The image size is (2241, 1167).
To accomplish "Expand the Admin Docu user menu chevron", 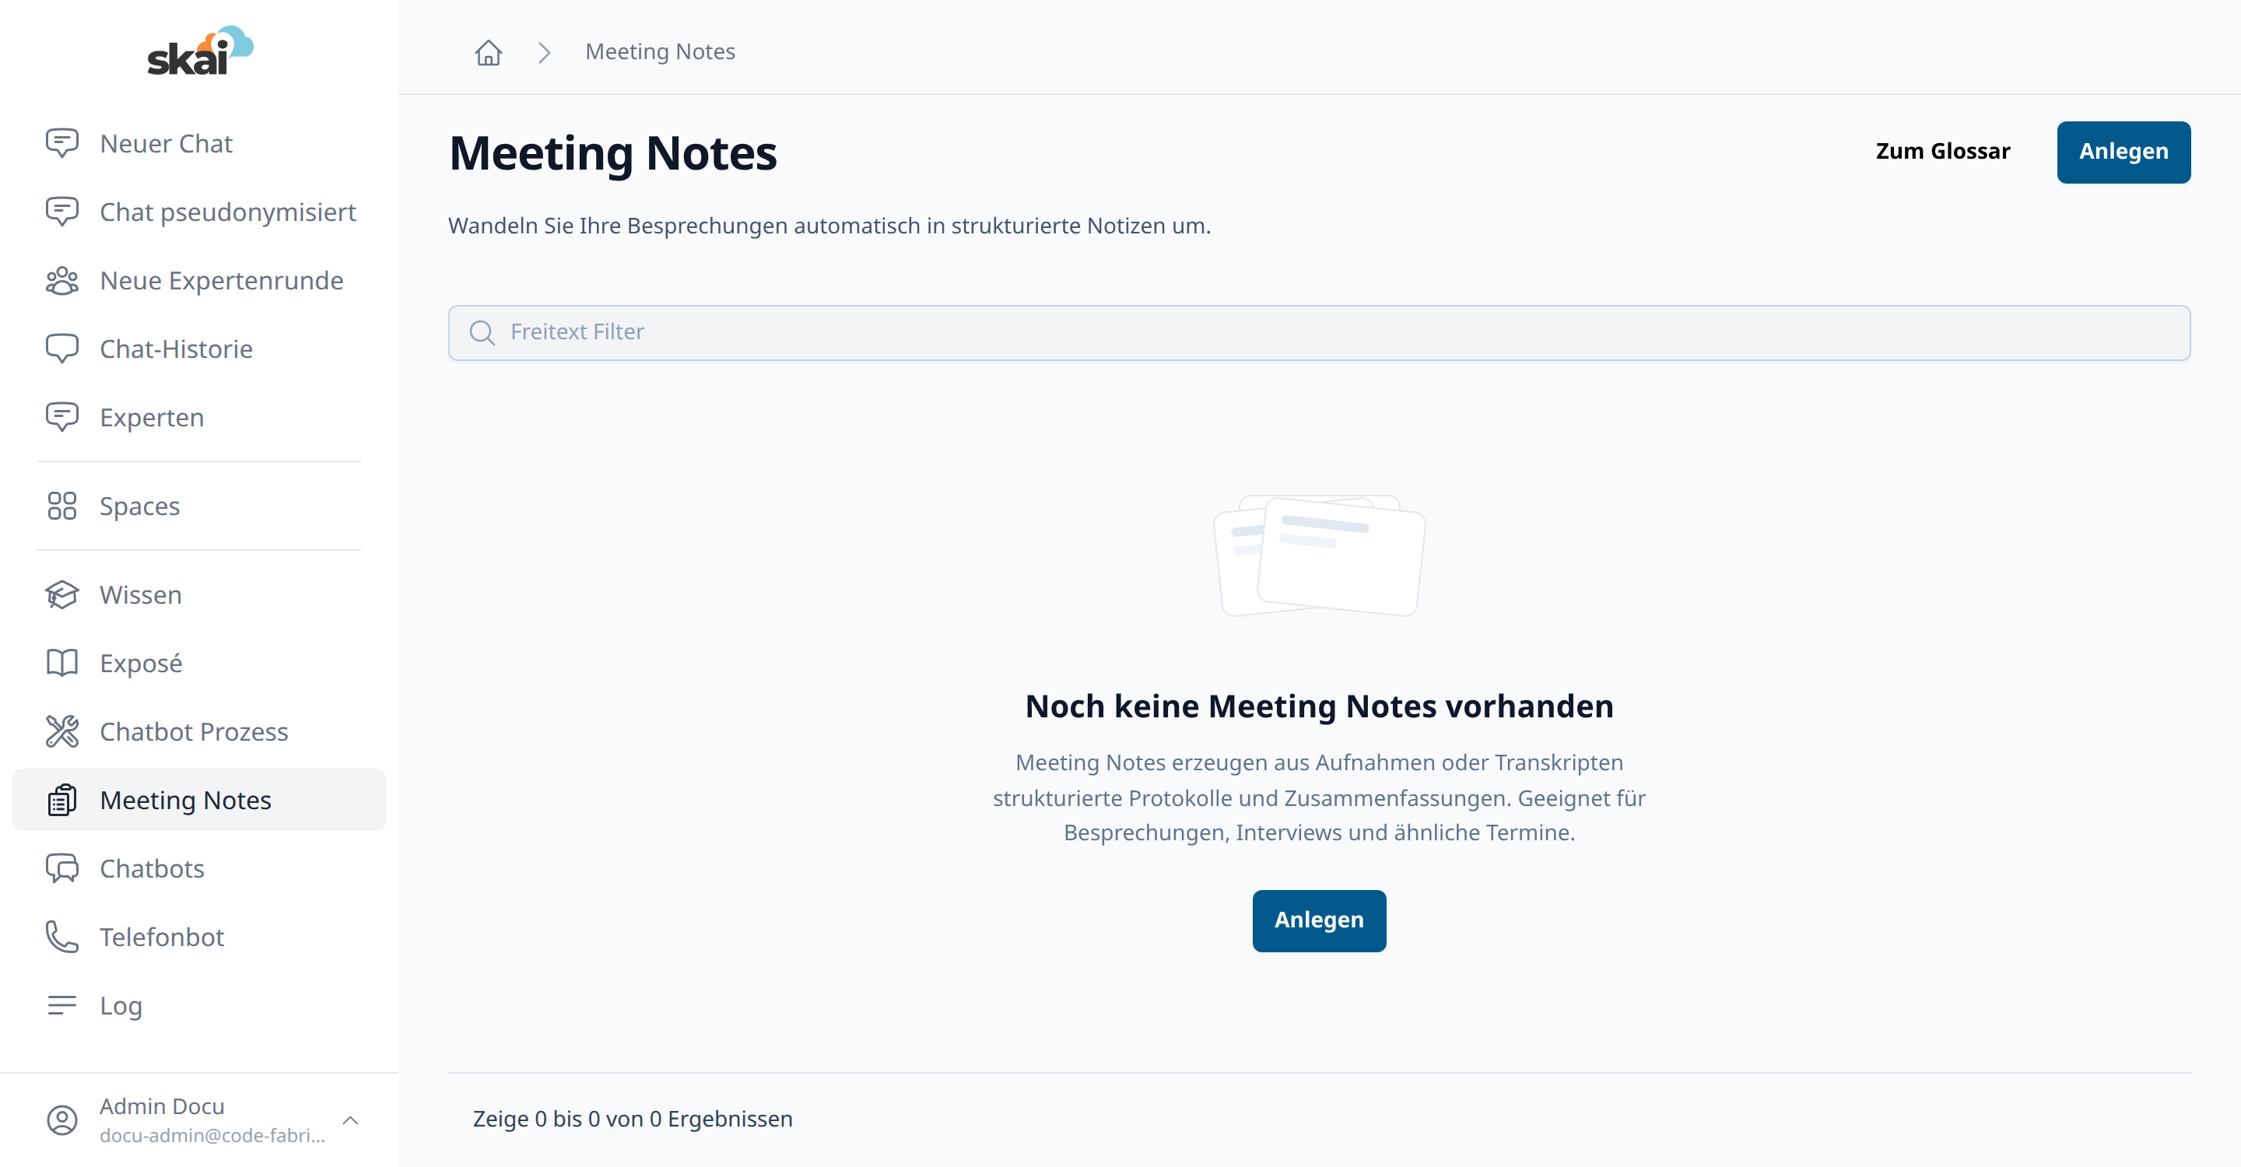I will coord(351,1120).
